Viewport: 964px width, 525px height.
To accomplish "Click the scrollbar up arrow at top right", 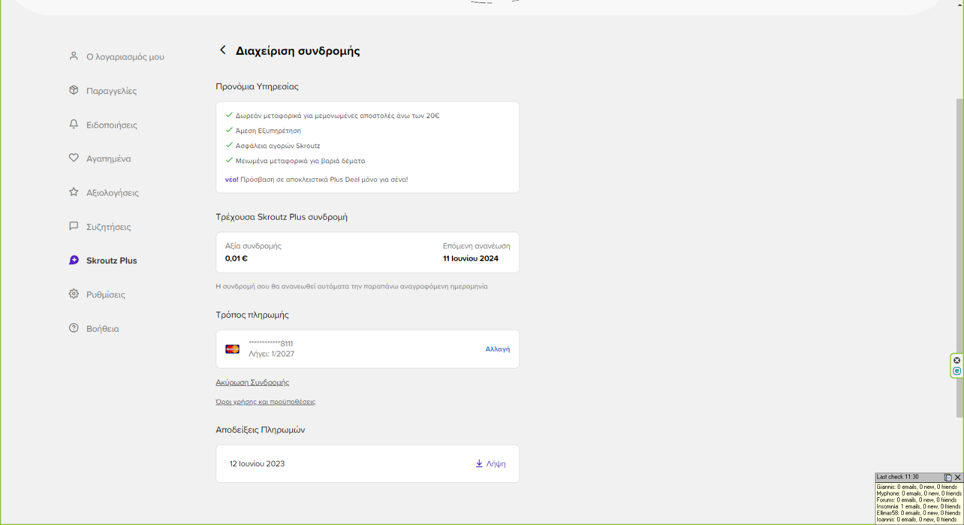I will 960,4.
